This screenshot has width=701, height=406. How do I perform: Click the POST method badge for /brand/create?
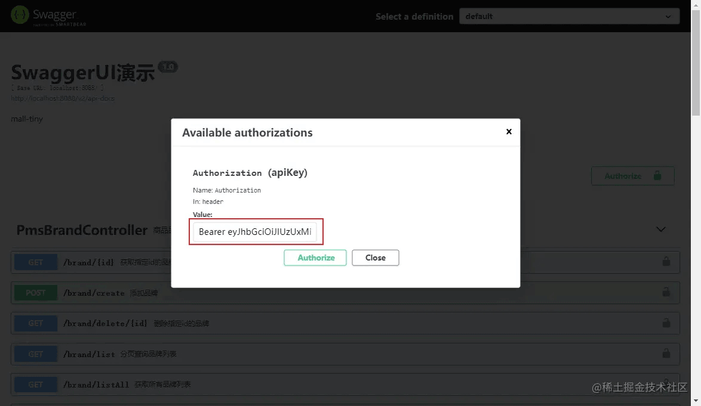(x=36, y=293)
